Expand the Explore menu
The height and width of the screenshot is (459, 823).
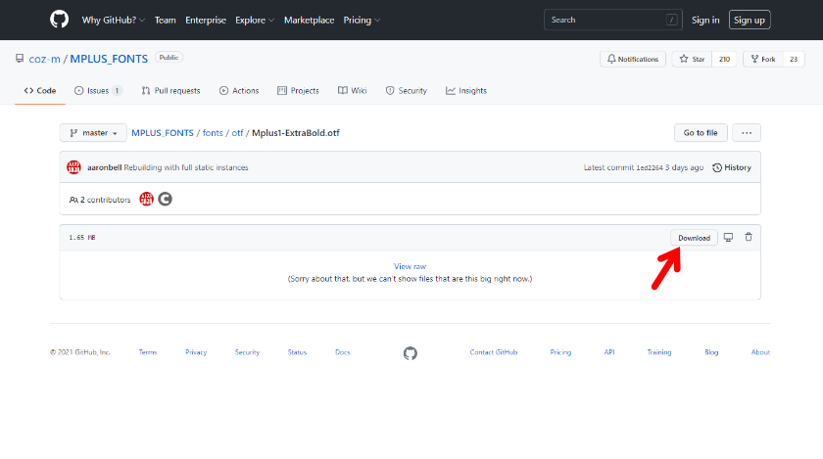(x=255, y=20)
